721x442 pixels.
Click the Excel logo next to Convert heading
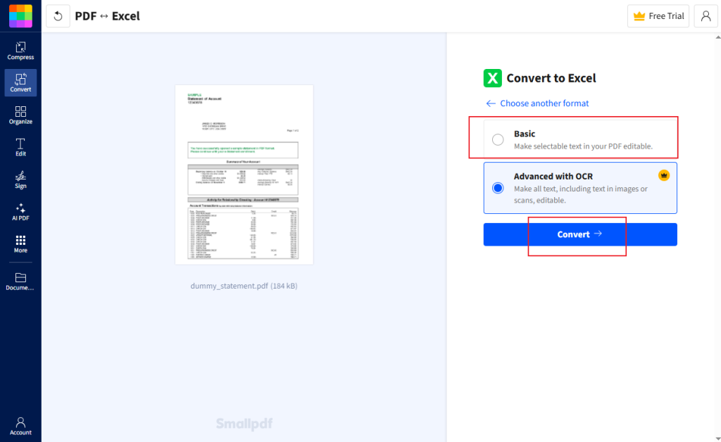coord(493,77)
